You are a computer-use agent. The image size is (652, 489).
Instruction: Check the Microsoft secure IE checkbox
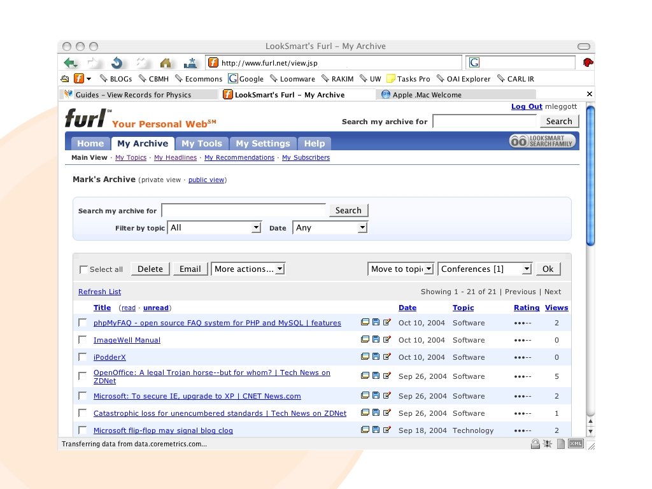(x=83, y=395)
